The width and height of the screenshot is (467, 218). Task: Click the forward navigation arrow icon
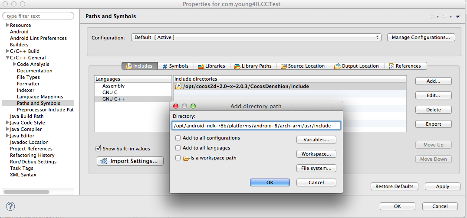[444, 16]
